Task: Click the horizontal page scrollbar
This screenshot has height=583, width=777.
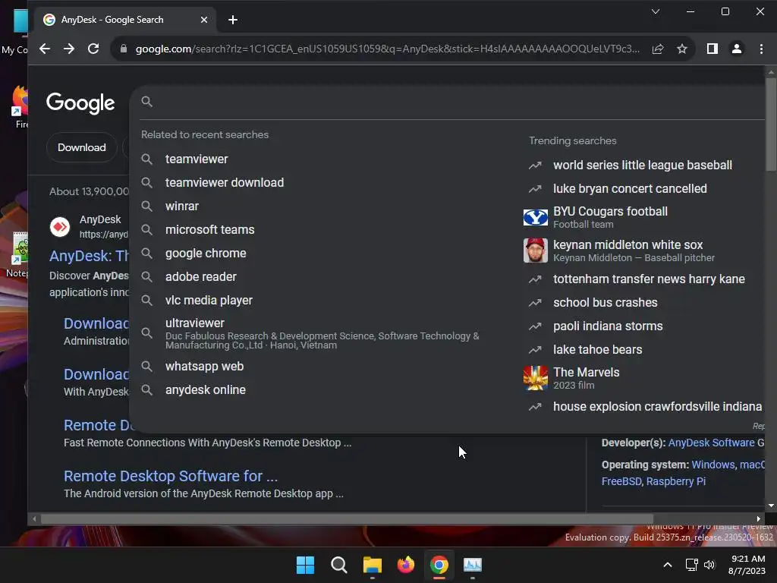Action: 347,519
